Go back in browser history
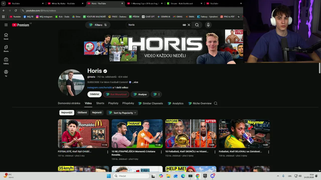 (x=4, y=10)
